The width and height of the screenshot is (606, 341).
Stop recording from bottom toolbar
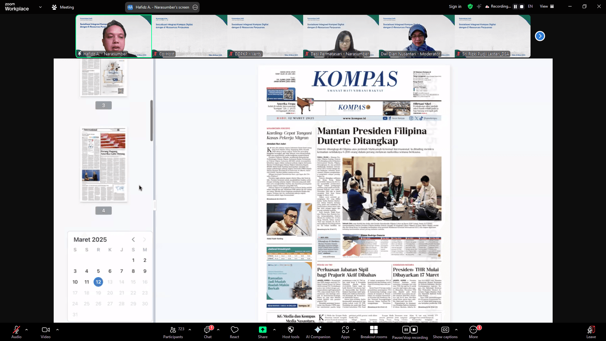[x=414, y=330]
